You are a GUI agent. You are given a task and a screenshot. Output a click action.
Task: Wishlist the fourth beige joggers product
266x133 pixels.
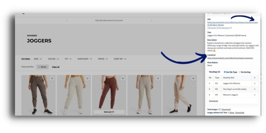[158, 78]
